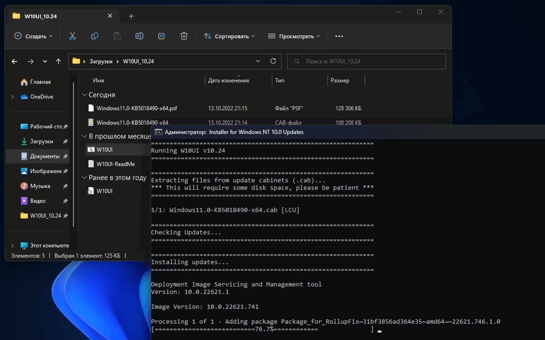Click the Delete trash bin icon

pos(184,36)
